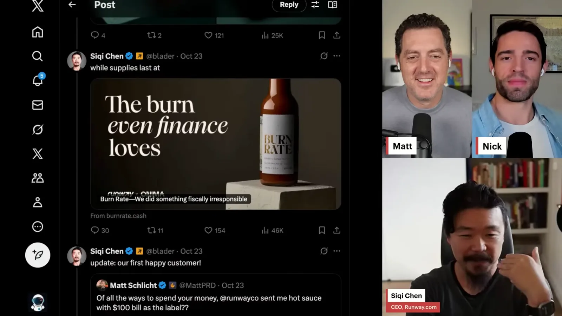
Task: Go to Home in sidebar
Action: [x=38, y=32]
